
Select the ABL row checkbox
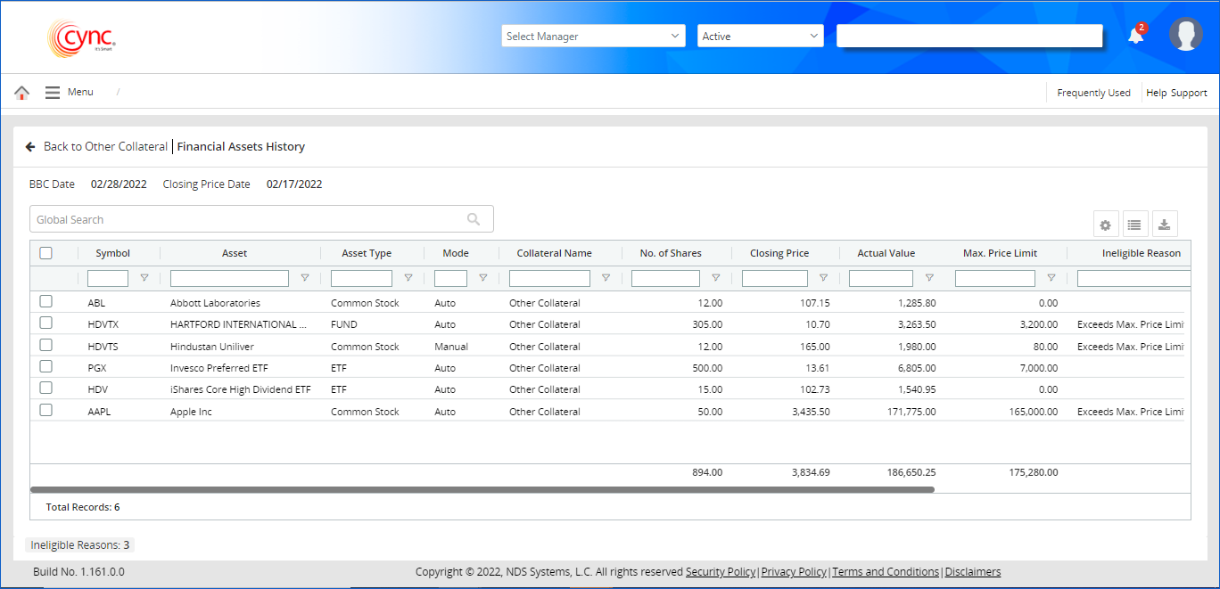pyautogui.click(x=46, y=302)
